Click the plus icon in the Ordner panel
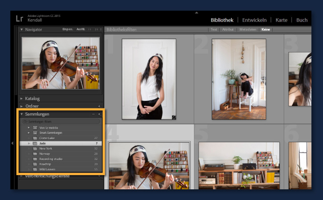The width and height of the screenshot is (323, 200). click(99, 106)
